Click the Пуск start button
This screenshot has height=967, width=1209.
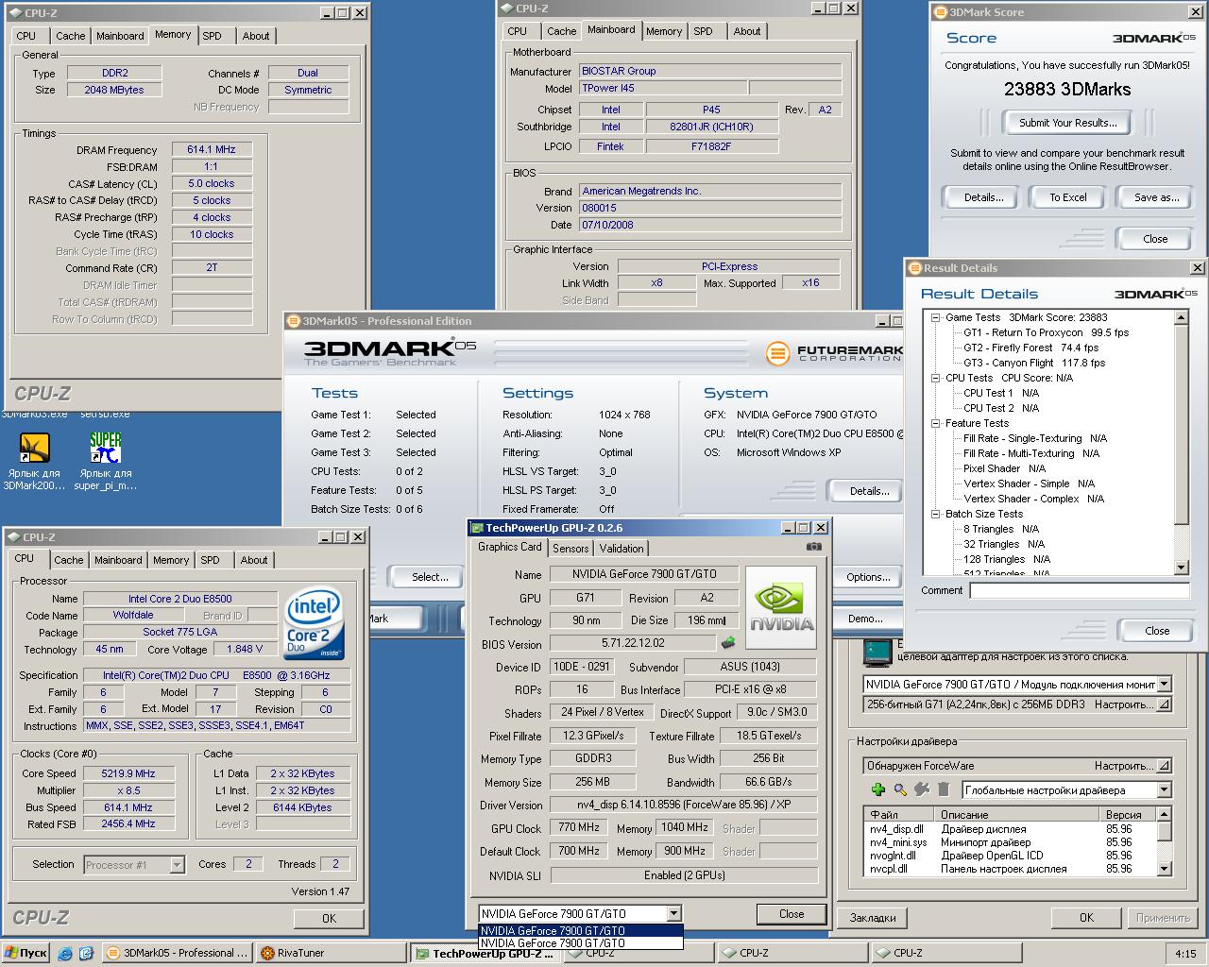(x=26, y=953)
